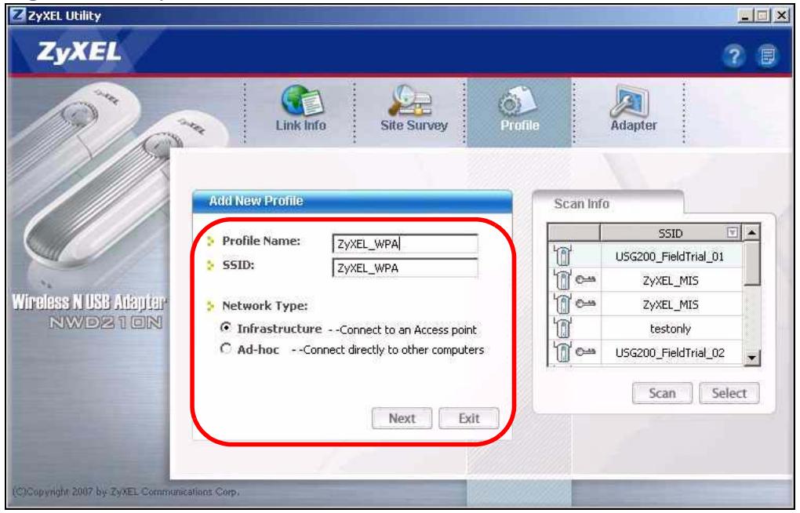Click the Select button
Viewport: 800px width, 513px height.
729,394
